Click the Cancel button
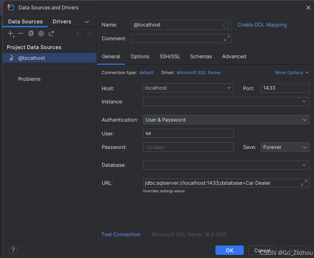This screenshot has height=258, width=314. [x=262, y=250]
